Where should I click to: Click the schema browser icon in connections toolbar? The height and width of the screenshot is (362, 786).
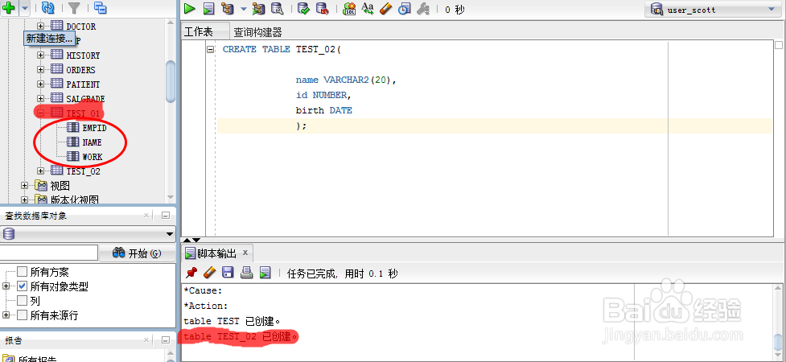(101, 8)
